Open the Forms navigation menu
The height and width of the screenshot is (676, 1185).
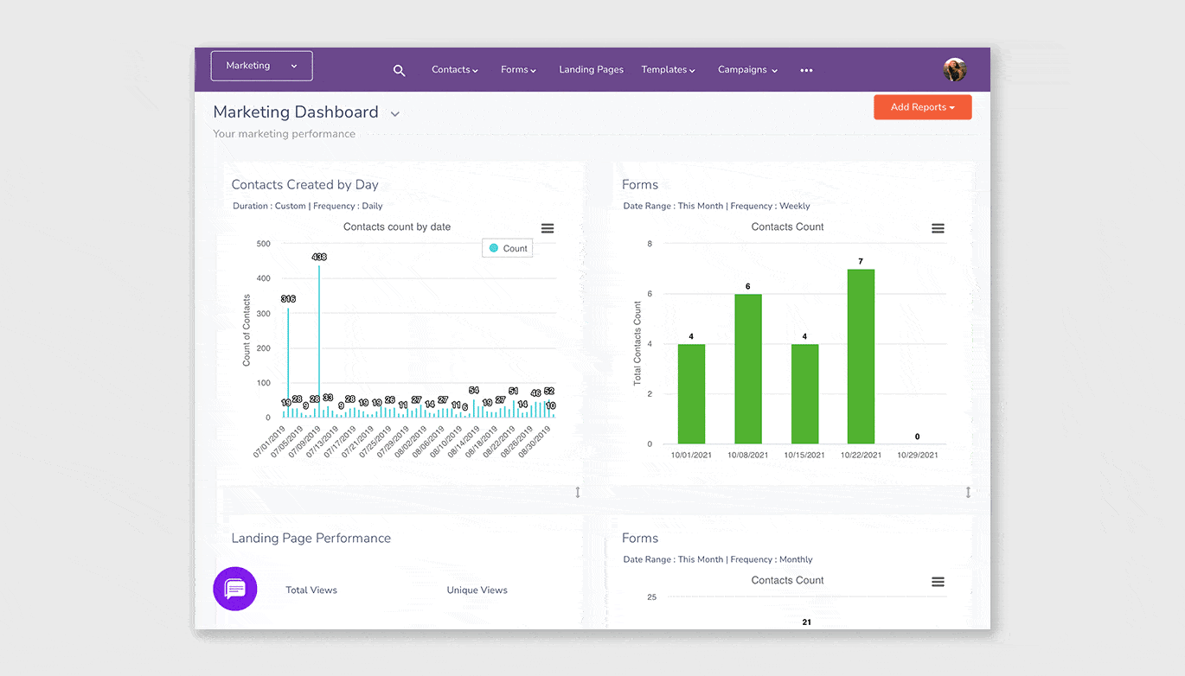(x=518, y=70)
